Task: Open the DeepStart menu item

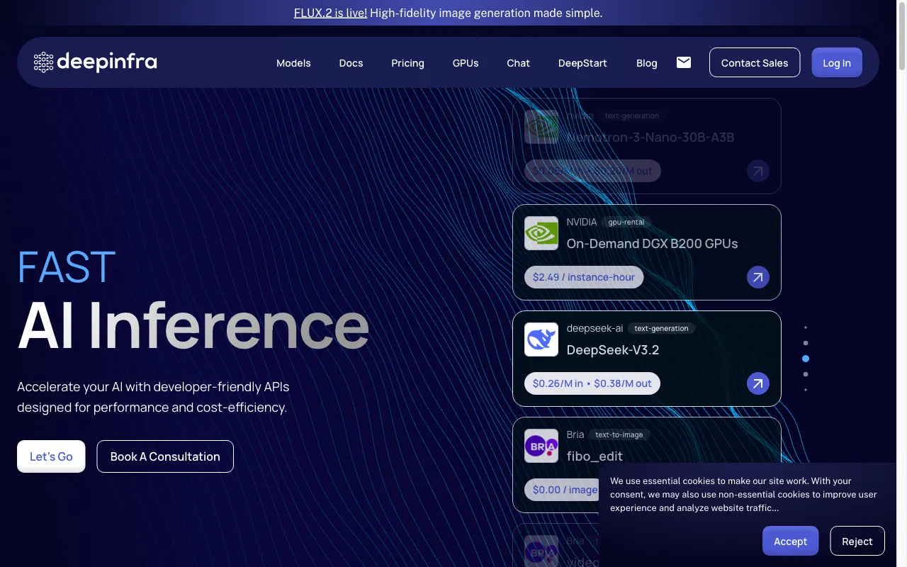Action: pyautogui.click(x=582, y=63)
